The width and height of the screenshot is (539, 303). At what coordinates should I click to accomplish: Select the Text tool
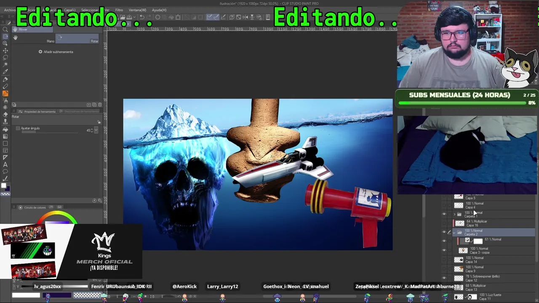click(5, 165)
